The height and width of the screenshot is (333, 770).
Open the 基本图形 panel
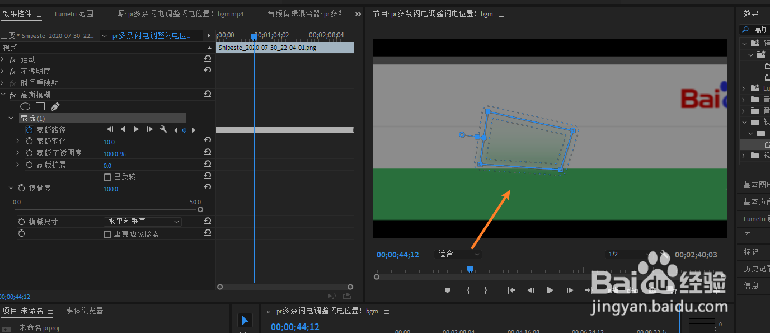pos(757,185)
